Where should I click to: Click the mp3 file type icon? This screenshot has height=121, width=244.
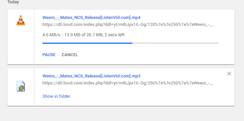[x=21, y=86]
